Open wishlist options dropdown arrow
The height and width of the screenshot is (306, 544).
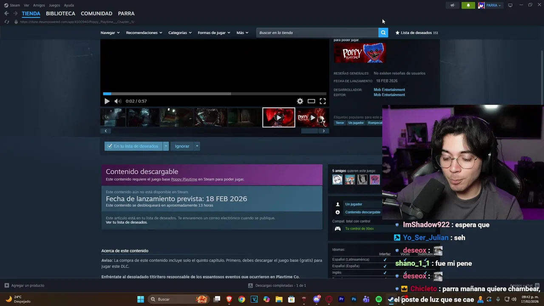(166, 146)
